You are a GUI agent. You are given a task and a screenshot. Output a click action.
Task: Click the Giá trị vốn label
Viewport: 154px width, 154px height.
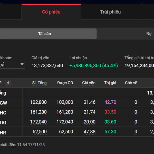click(40, 58)
